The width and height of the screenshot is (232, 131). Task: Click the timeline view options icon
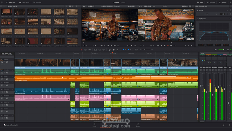click(x=136, y=49)
